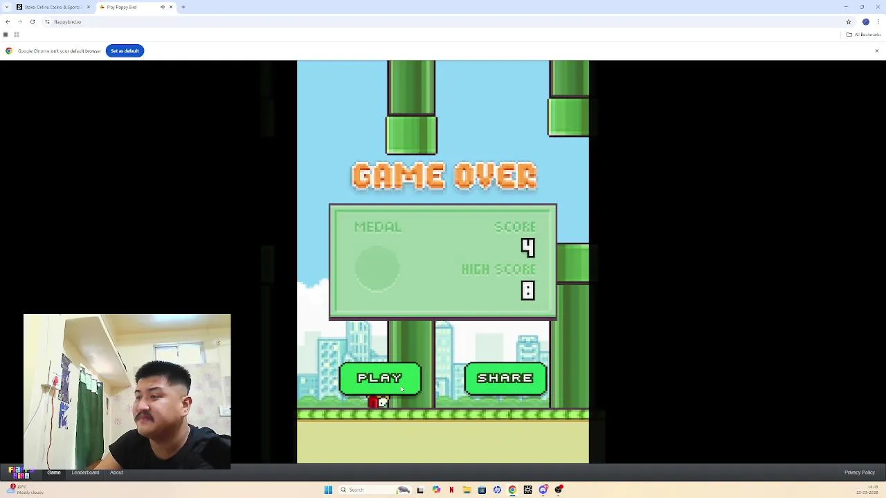This screenshot has width=886, height=498.
Task: Click the first bookmark bar square icon
Action: tap(6, 35)
